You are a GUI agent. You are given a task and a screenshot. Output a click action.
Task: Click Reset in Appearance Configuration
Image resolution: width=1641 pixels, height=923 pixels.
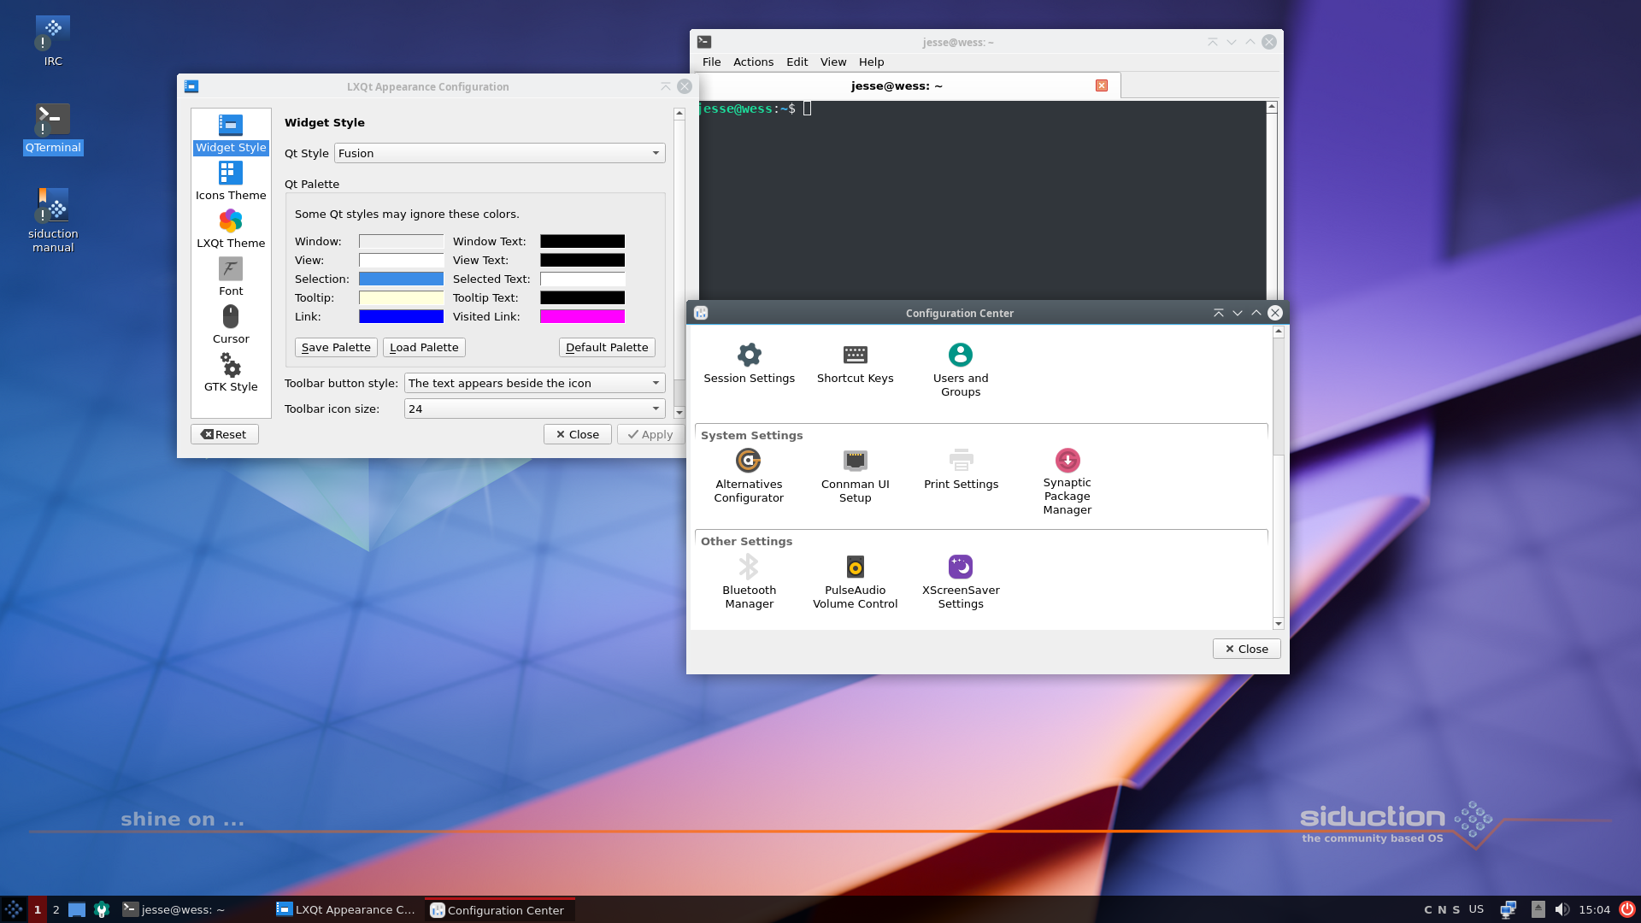click(224, 434)
